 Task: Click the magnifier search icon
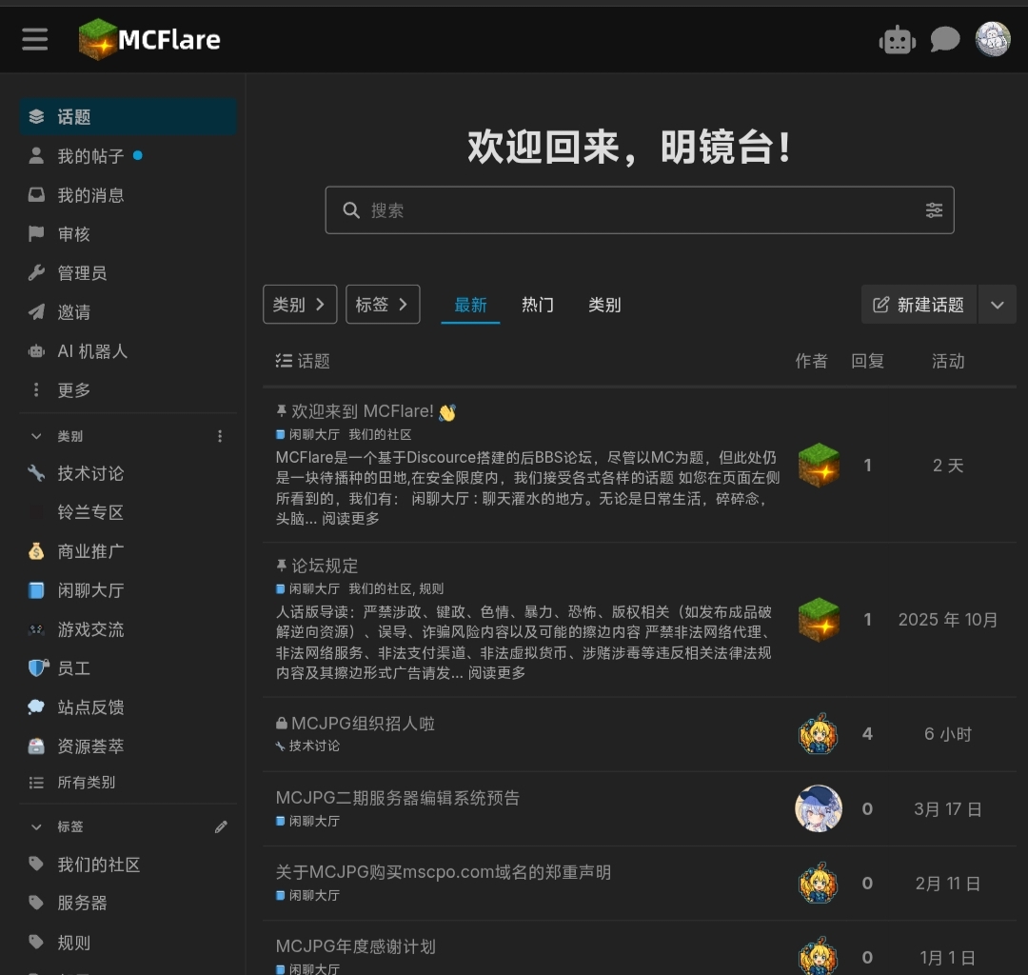pyautogui.click(x=351, y=210)
